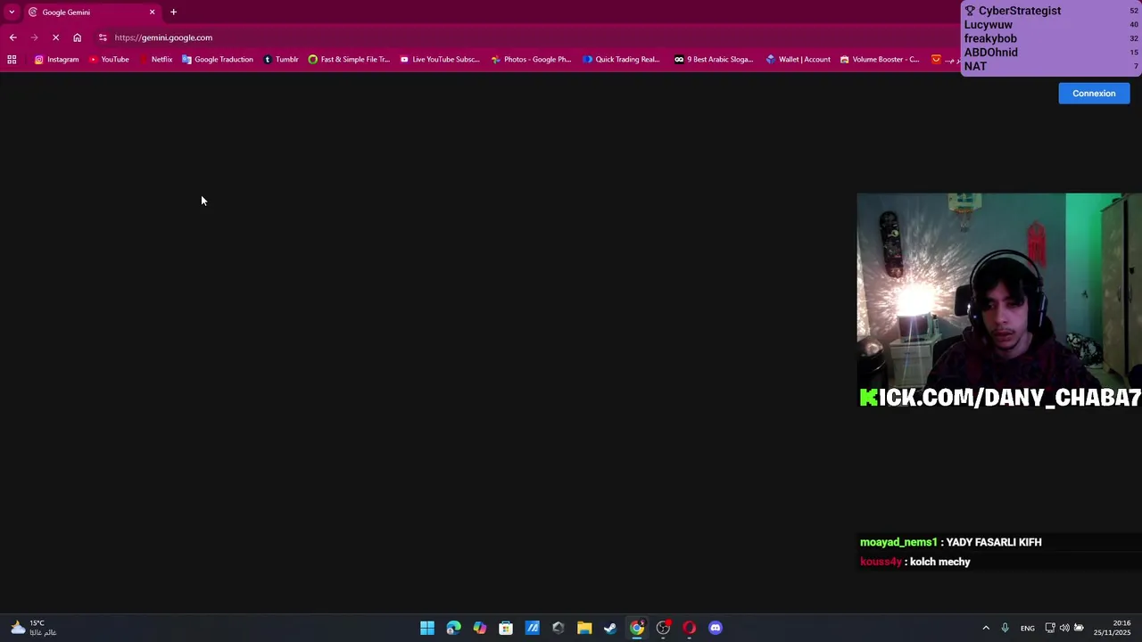1142x642 pixels.
Task: Open OBS Studio from taskbar
Action: (x=663, y=628)
